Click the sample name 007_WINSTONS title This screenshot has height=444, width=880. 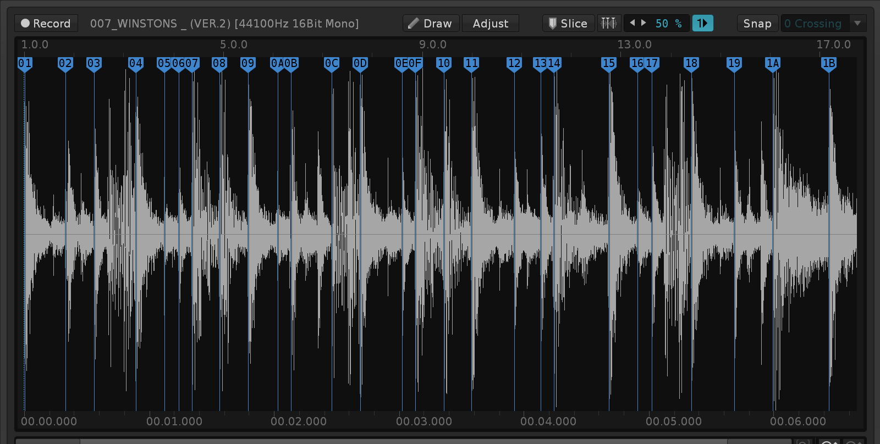[224, 24]
